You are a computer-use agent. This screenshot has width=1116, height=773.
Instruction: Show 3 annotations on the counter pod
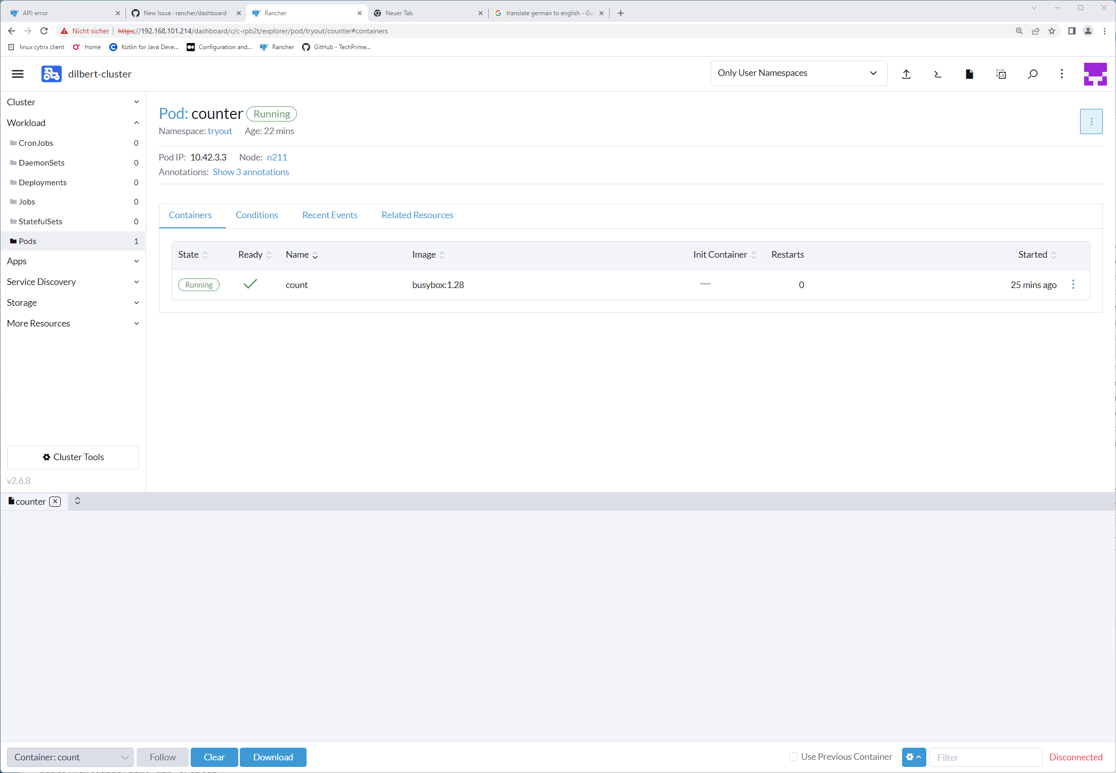tap(251, 172)
